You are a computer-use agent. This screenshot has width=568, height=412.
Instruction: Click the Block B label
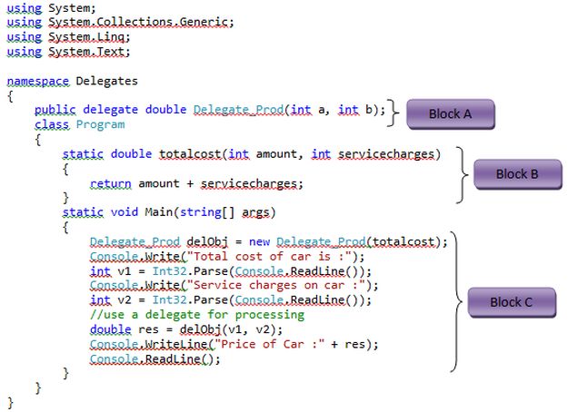518,174
